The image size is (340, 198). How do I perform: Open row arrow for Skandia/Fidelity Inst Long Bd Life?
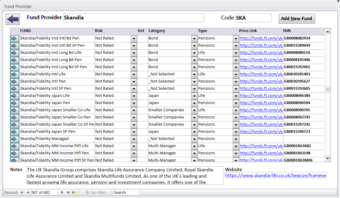(x=15, y=53)
